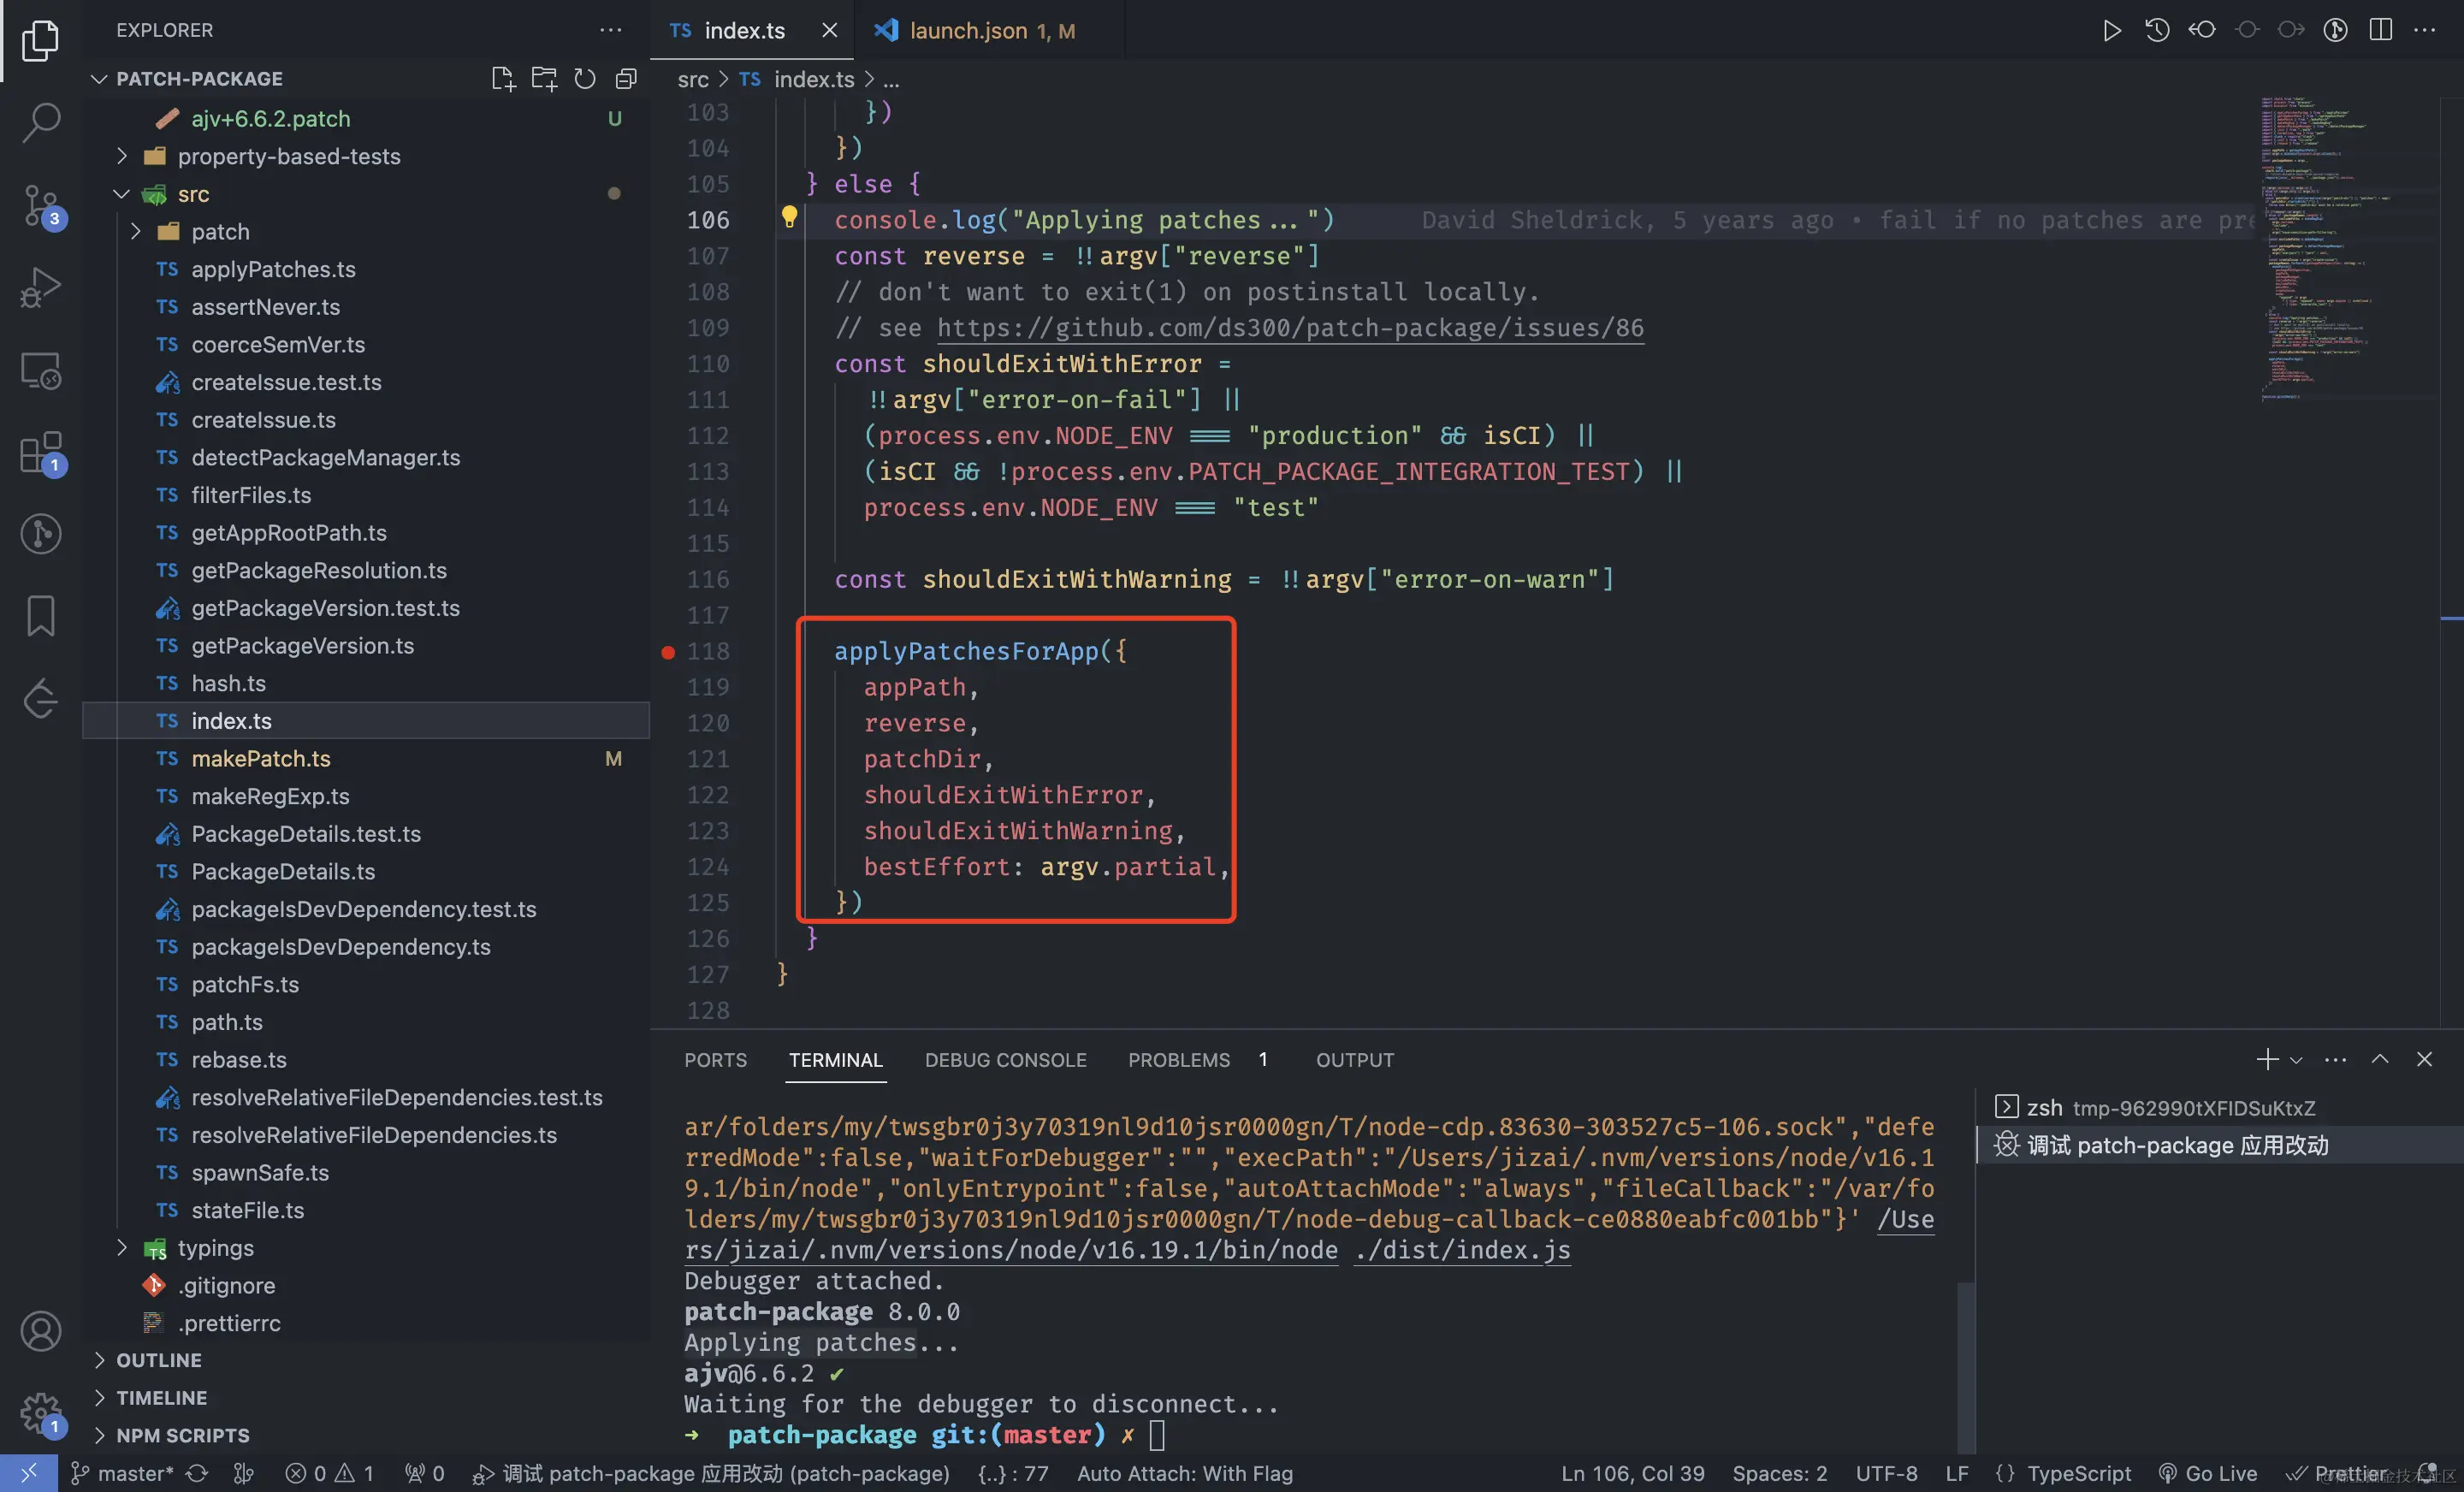Toggle Prettier formatter status item
The image size is (2464, 1492).
click(x=2337, y=1473)
